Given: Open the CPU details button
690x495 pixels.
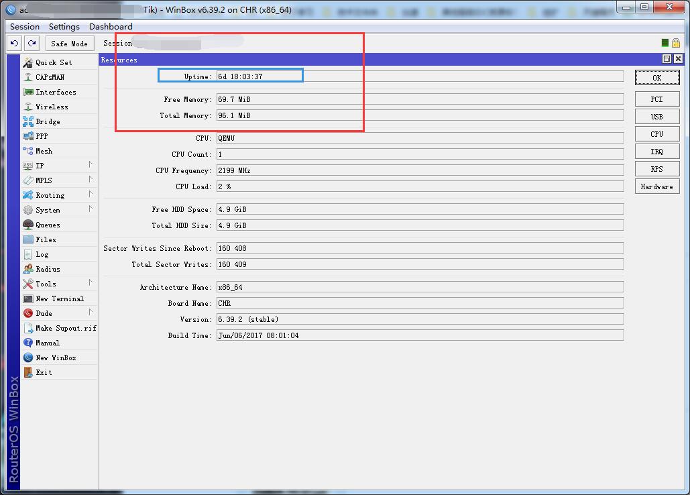Looking at the screenshot, I should coord(657,134).
